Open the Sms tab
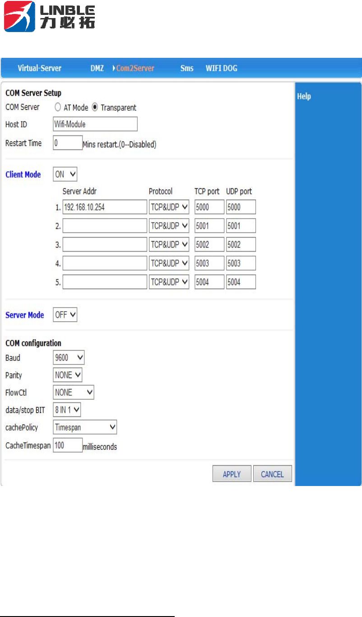This screenshot has width=362, height=617. (187, 69)
